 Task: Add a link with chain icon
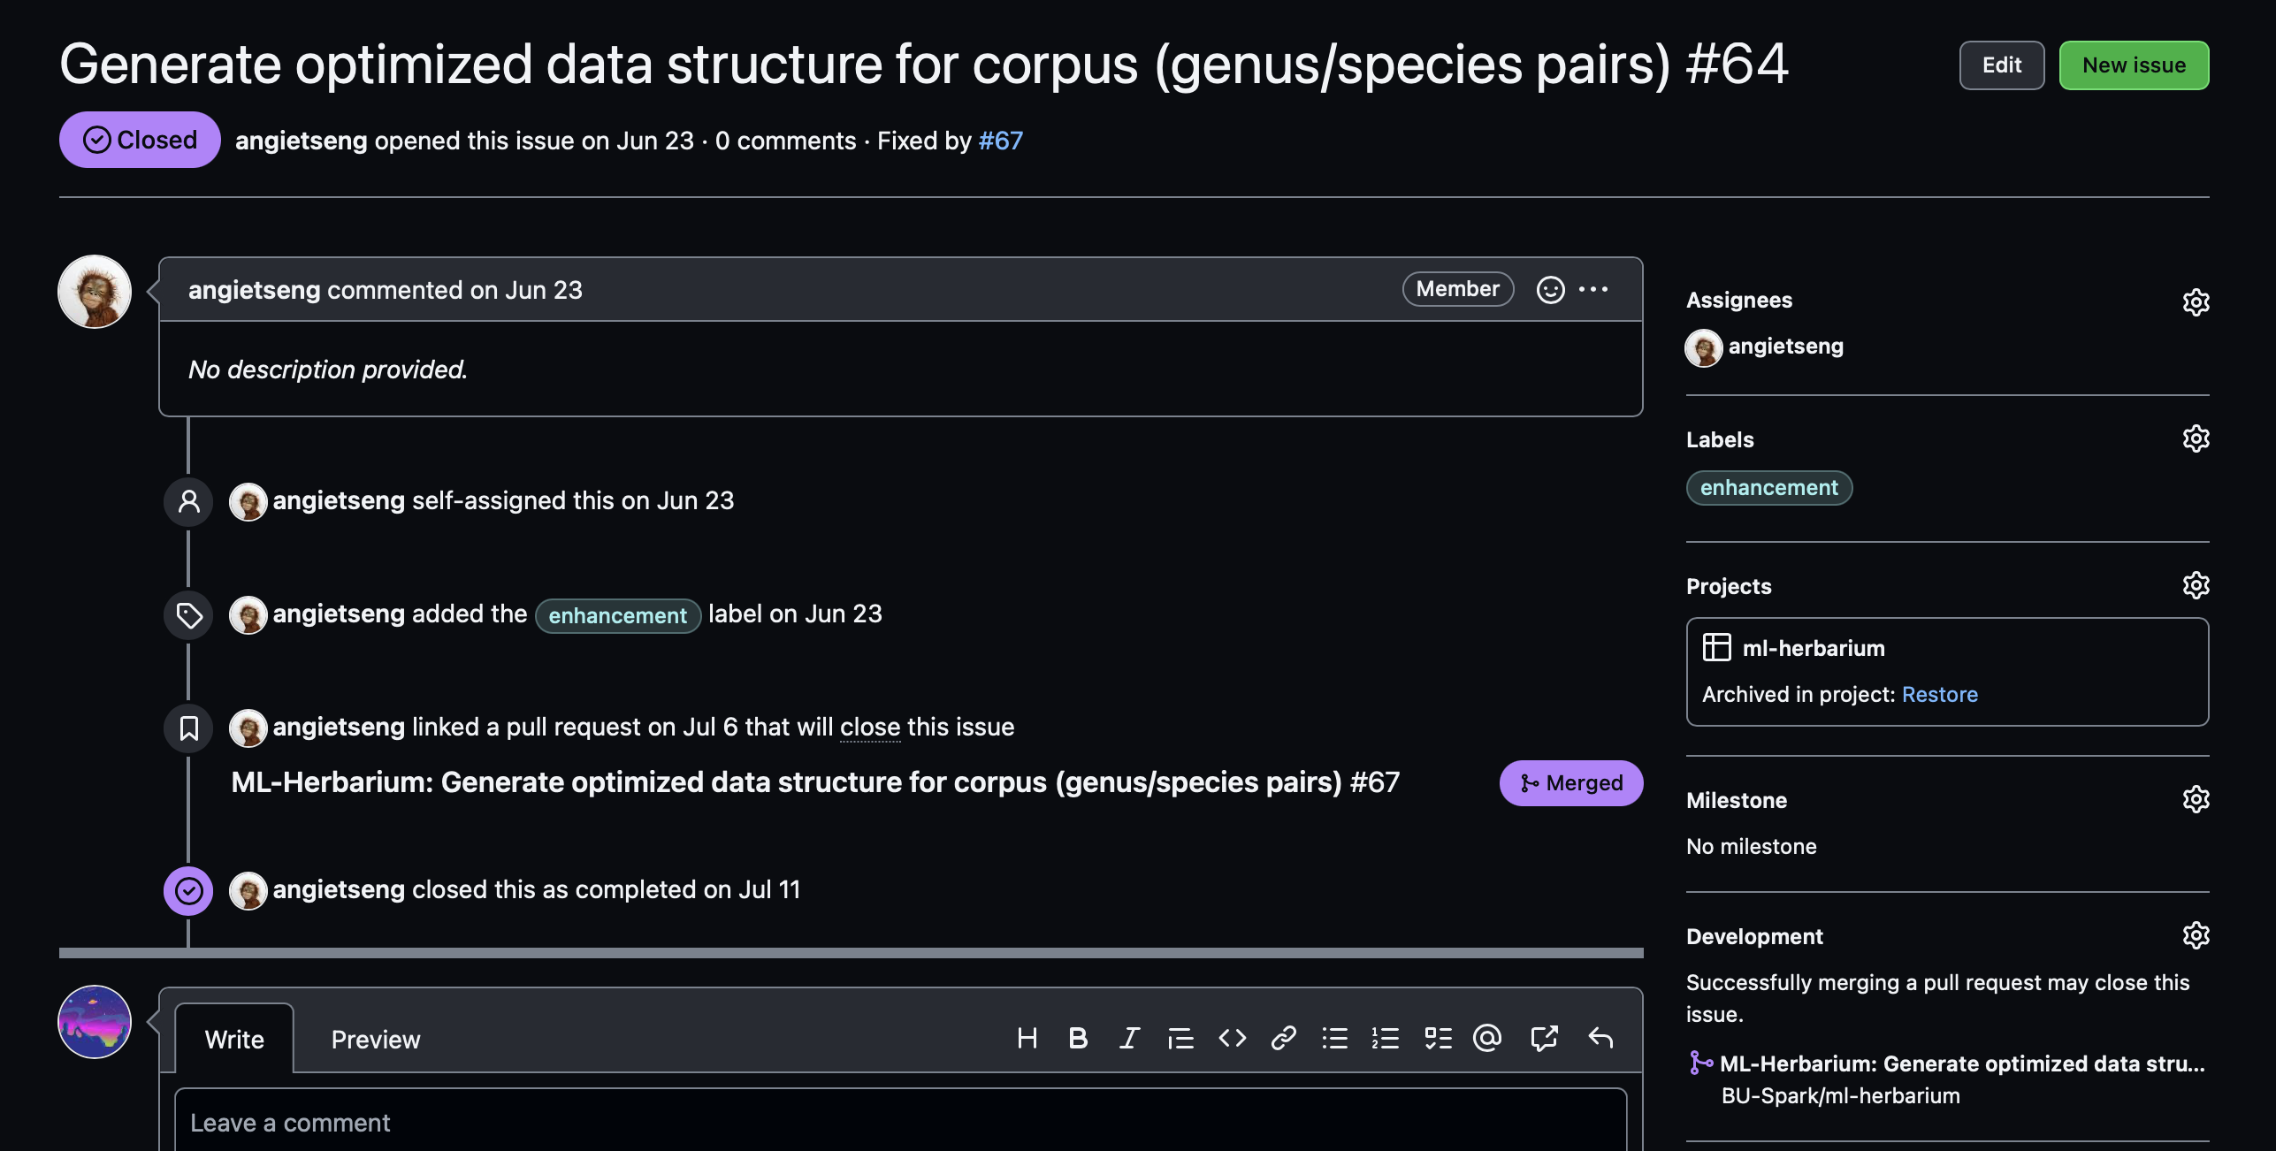(1283, 1038)
